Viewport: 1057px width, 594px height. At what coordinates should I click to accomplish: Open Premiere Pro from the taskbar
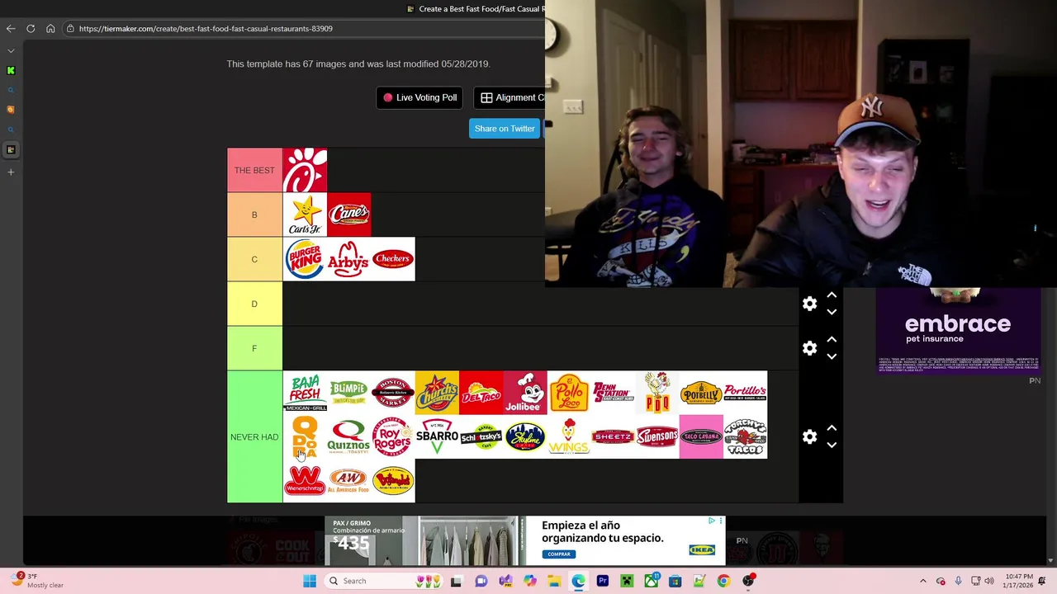click(x=603, y=581)
